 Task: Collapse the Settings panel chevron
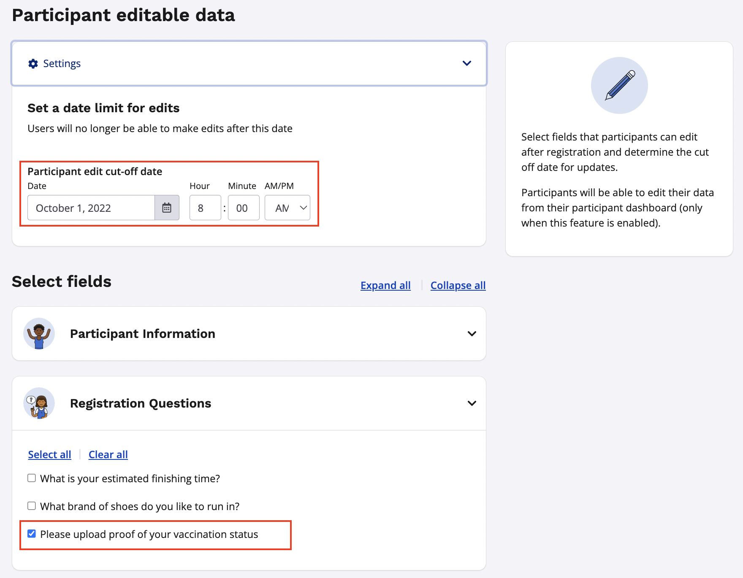point(466,63)
